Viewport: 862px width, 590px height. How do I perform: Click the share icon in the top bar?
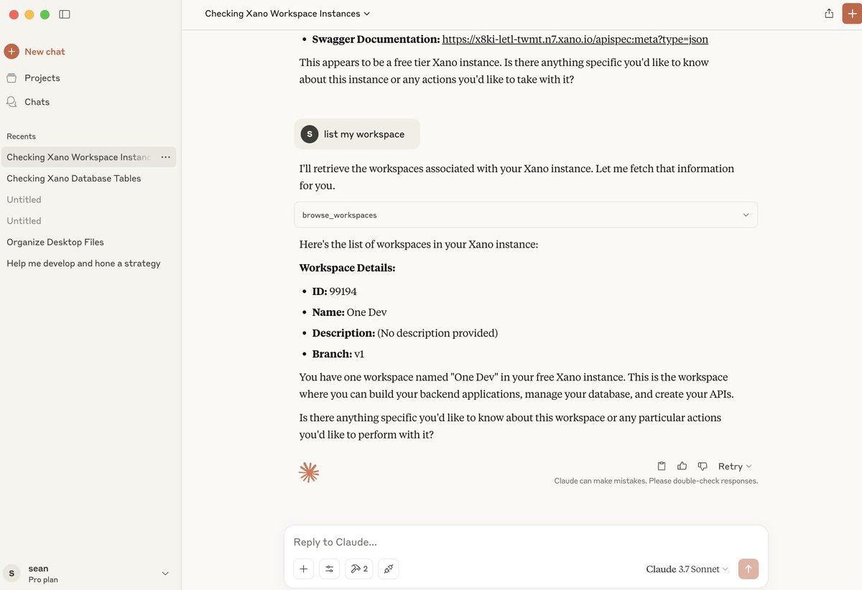coord(829,14)
